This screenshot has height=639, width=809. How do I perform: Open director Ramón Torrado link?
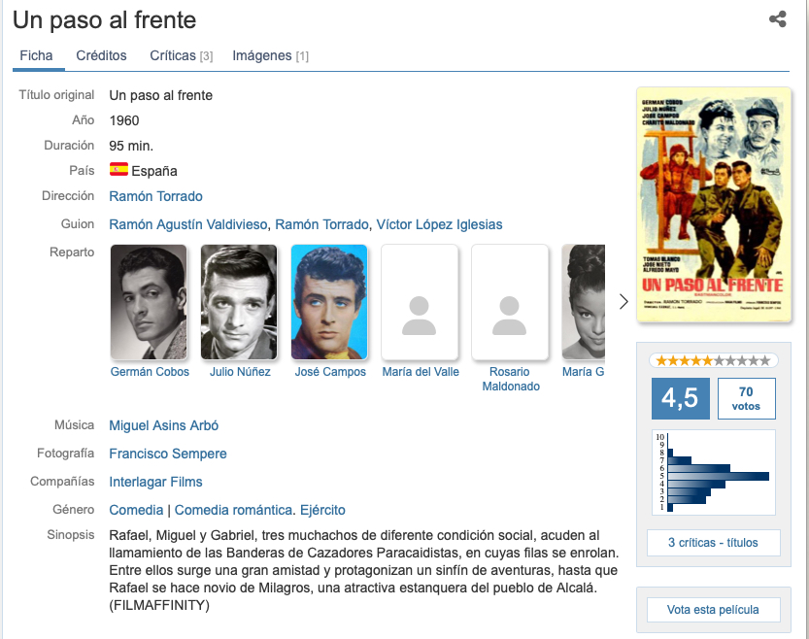click(x=155, y=196)
